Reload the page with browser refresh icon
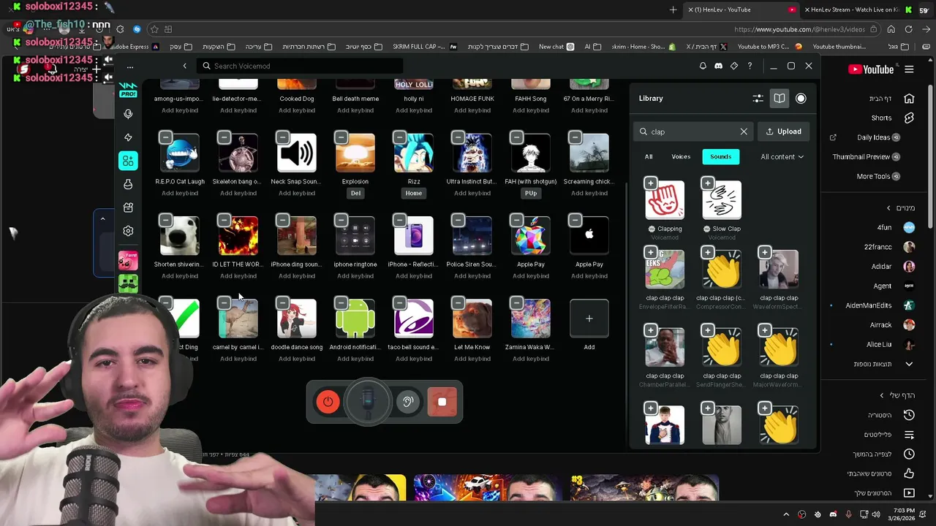Image resolution: width=936 pixels, height=526 pixels. pyautogui.click(x=908, y=29)
